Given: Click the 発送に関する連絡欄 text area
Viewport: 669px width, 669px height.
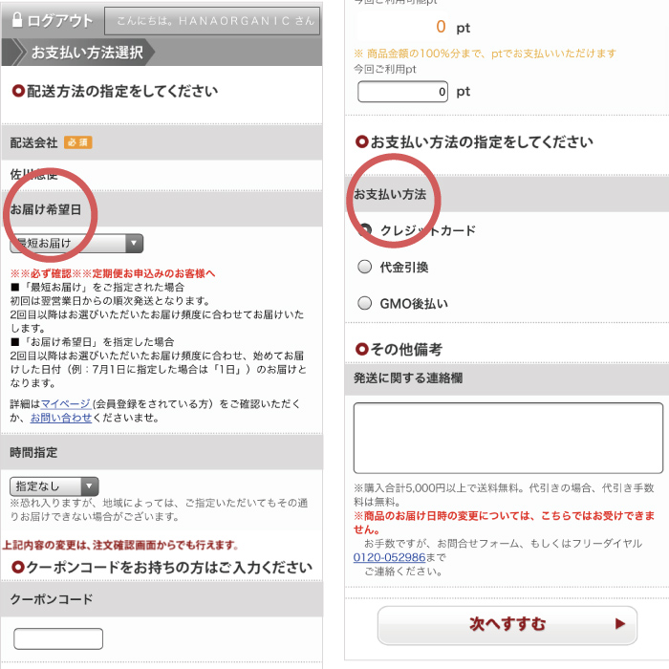Looking at the screenshot, I should click(507, 438).
